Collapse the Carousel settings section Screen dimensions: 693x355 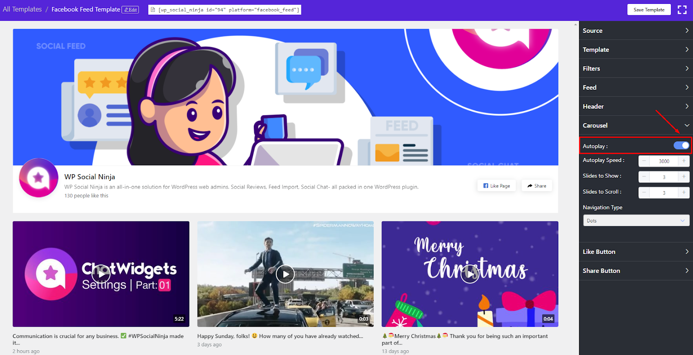tap(636, 125)
